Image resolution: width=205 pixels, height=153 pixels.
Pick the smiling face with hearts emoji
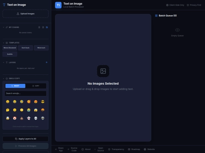pyautogui.click(x=29, y=102)
